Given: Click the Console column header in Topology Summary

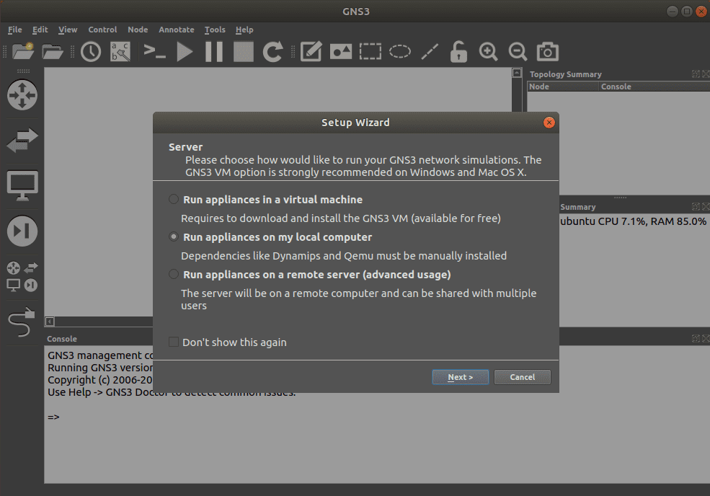Looking at the screenshot, I should click(x=654, y=87).
